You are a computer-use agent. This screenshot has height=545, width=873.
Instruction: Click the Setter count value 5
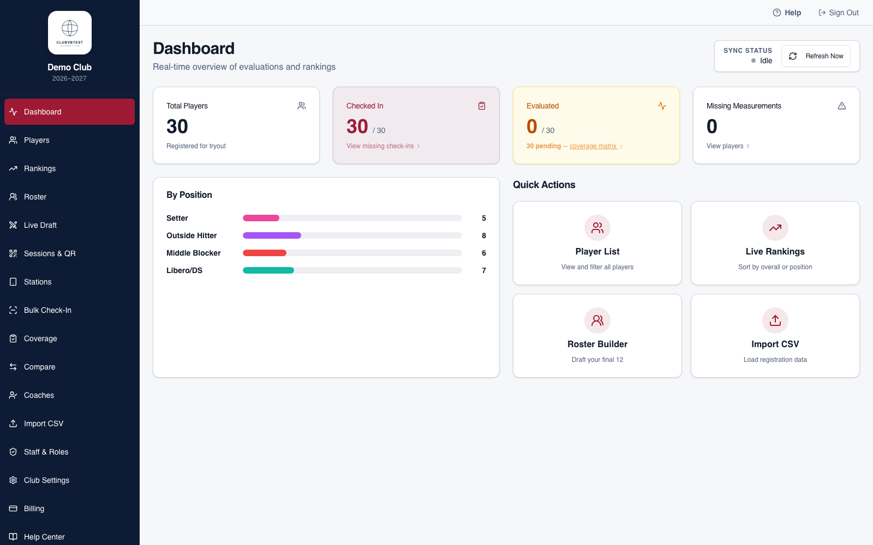pyautogui.click(x=484, y=218)
